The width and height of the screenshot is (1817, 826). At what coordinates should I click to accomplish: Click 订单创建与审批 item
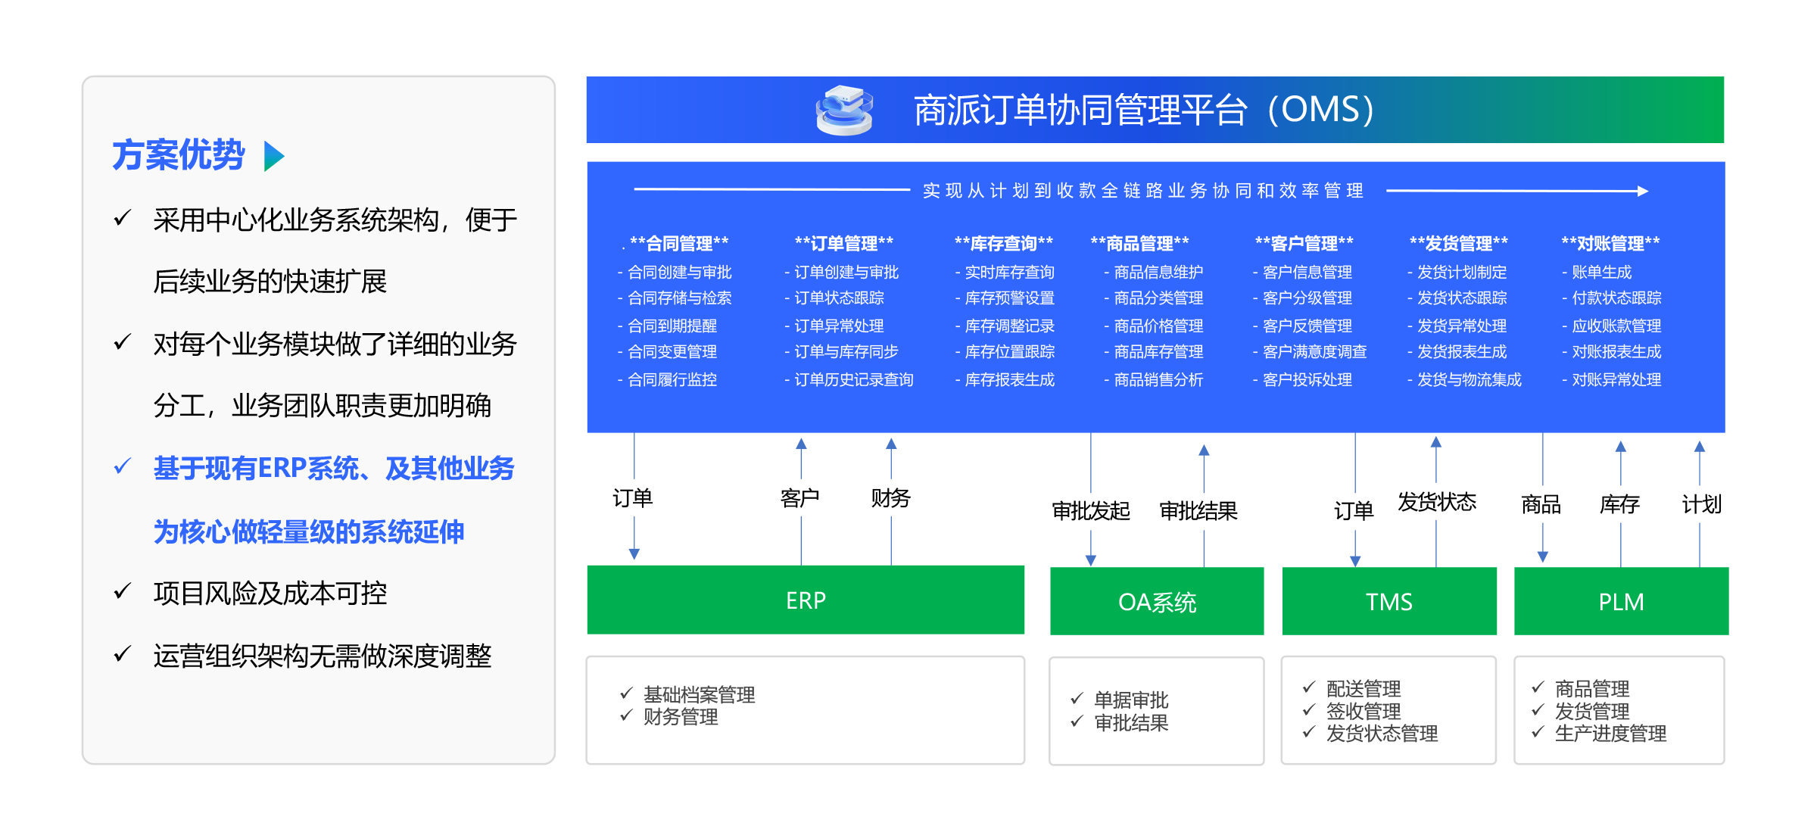841,272
